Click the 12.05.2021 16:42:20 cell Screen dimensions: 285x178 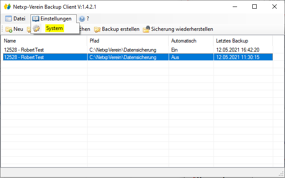(237, 50)
